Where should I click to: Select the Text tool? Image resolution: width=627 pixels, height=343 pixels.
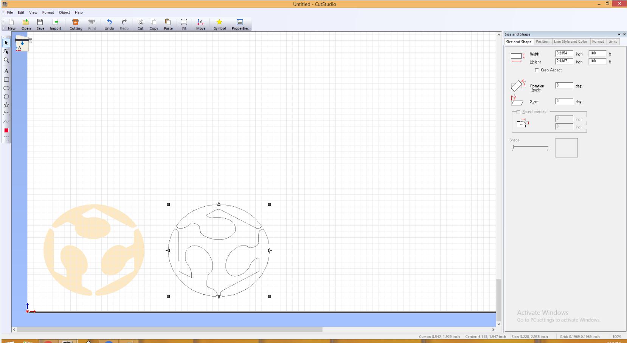coord(6,71)
